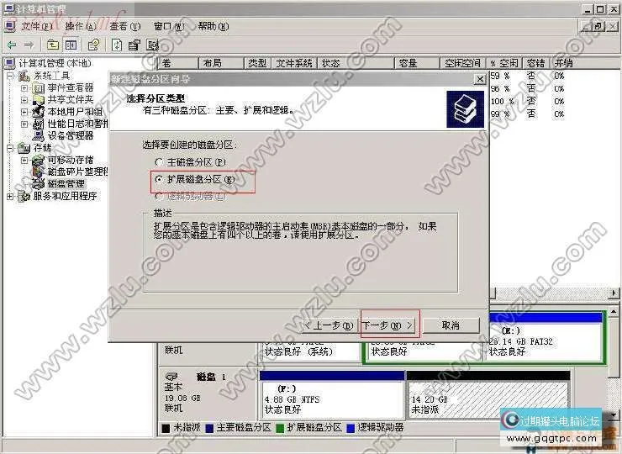622x454 pixels.
Task: Click the Refresh toolbar icon
Action: tap(117, 45)
